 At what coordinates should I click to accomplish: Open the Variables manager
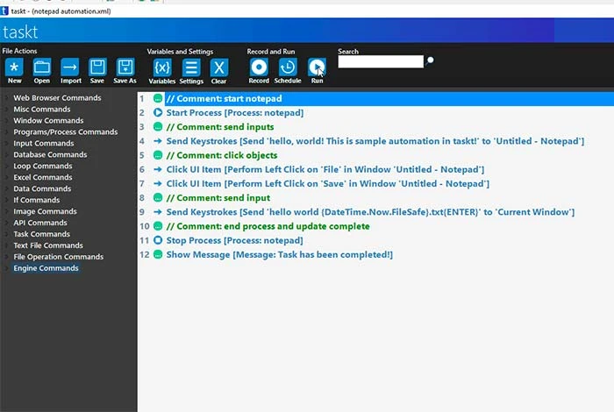pos(162,67)
